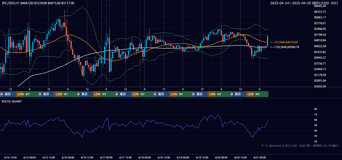Click the RSI level 60 label

click(316, 120)
